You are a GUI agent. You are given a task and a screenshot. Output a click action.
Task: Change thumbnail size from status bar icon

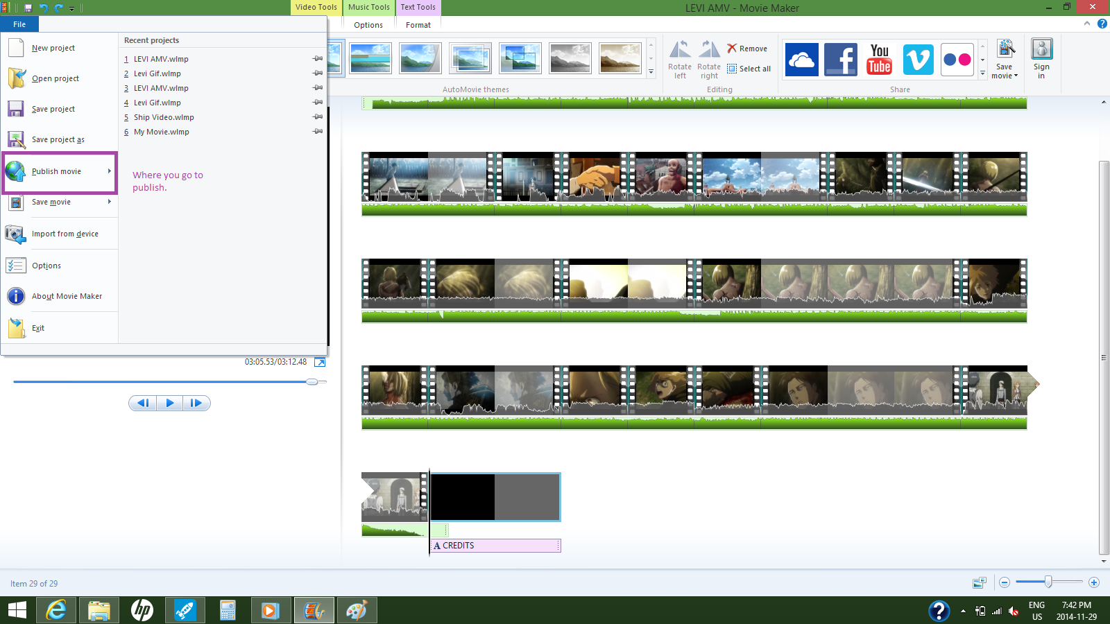click(x=980, y=582)
